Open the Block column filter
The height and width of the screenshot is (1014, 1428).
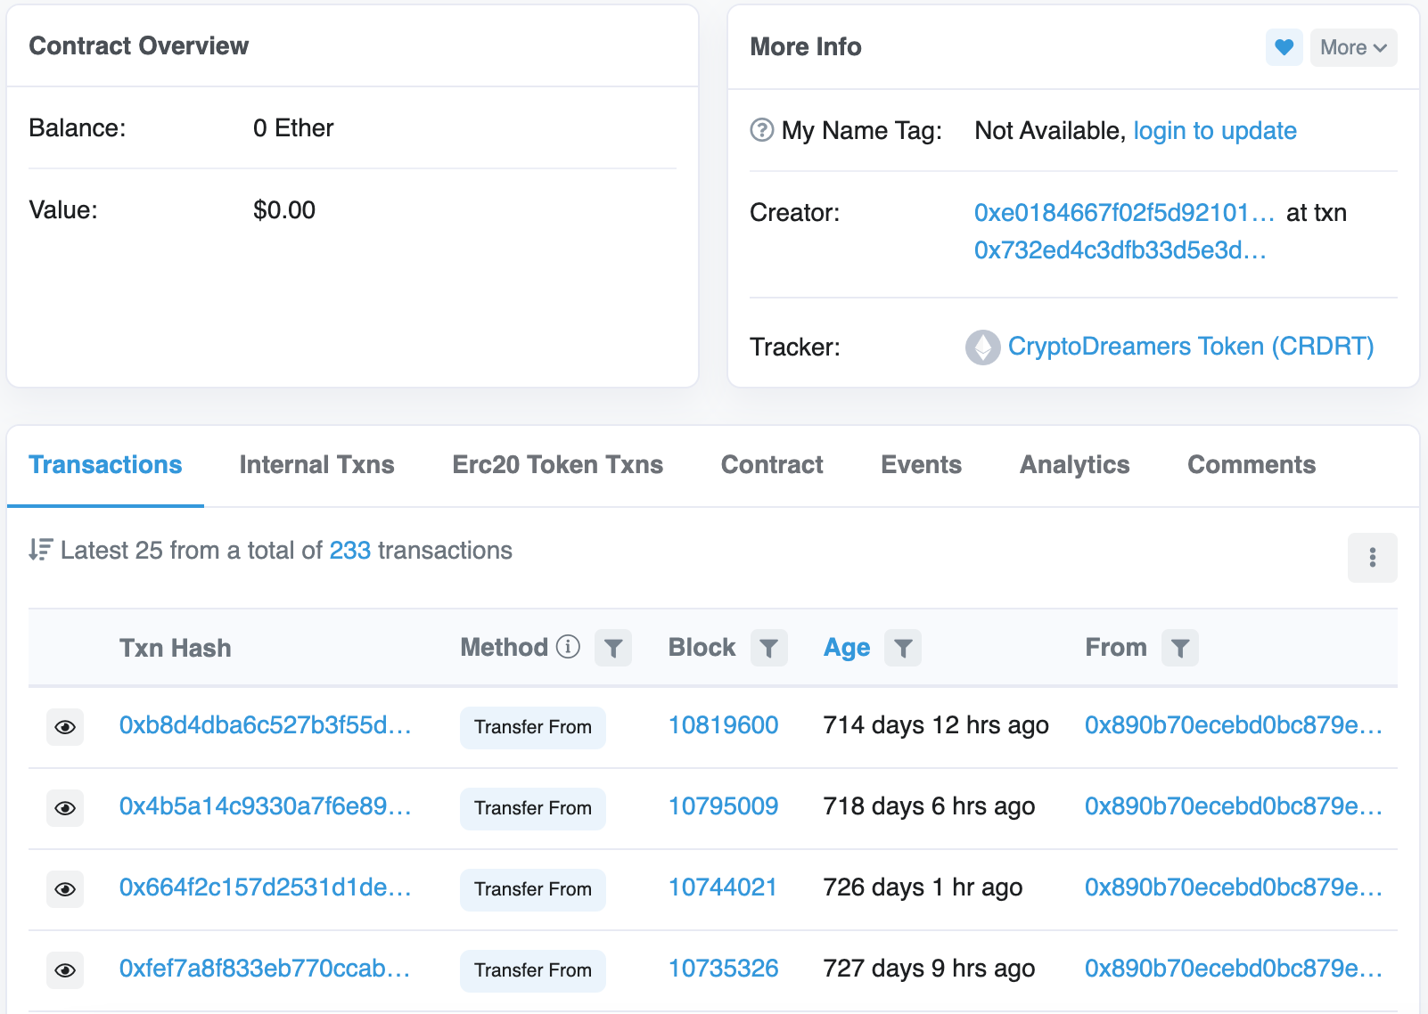[768, 648]
